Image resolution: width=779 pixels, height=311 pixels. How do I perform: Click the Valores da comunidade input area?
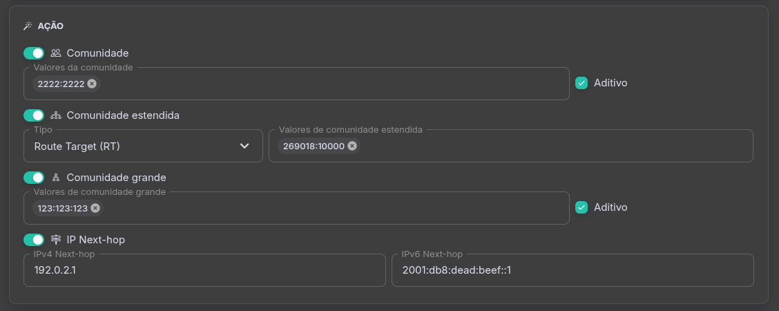[331, 84]
